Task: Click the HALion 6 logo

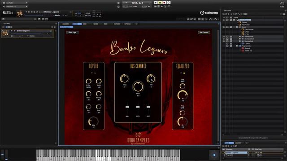Action: pos(8,13)
